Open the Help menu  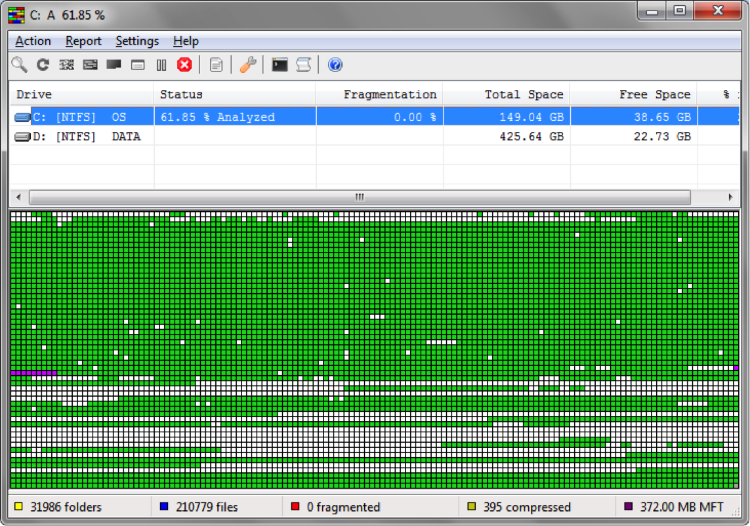click(186, 41)
